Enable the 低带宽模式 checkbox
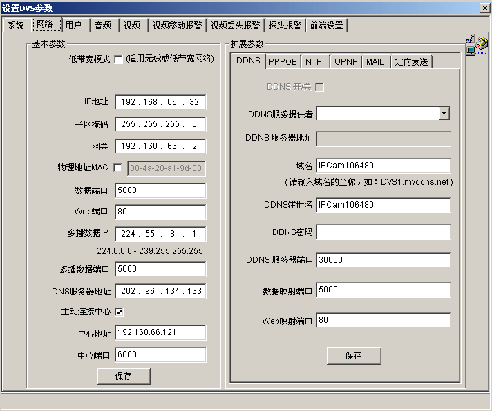Image resolution: width=492 pixels, height=411 pixels. [x=118, y=59]
